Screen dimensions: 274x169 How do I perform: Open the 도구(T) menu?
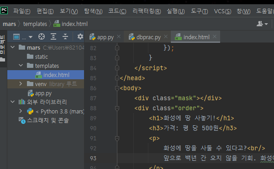[x=200, y=11]
